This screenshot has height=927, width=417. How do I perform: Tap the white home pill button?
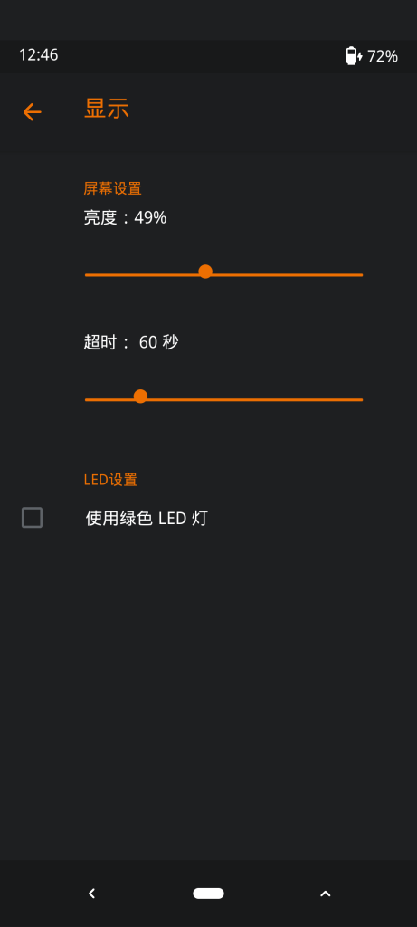pos(208,894)
